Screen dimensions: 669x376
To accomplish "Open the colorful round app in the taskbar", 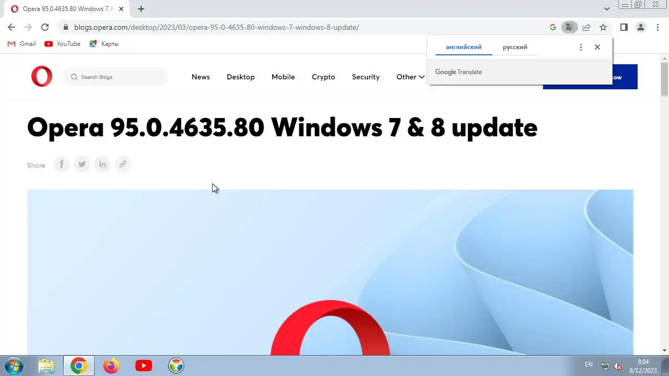I will click(x=176, y=366).
